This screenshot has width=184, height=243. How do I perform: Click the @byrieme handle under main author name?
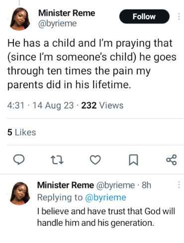pyautogui.click(x=58, y=23)
